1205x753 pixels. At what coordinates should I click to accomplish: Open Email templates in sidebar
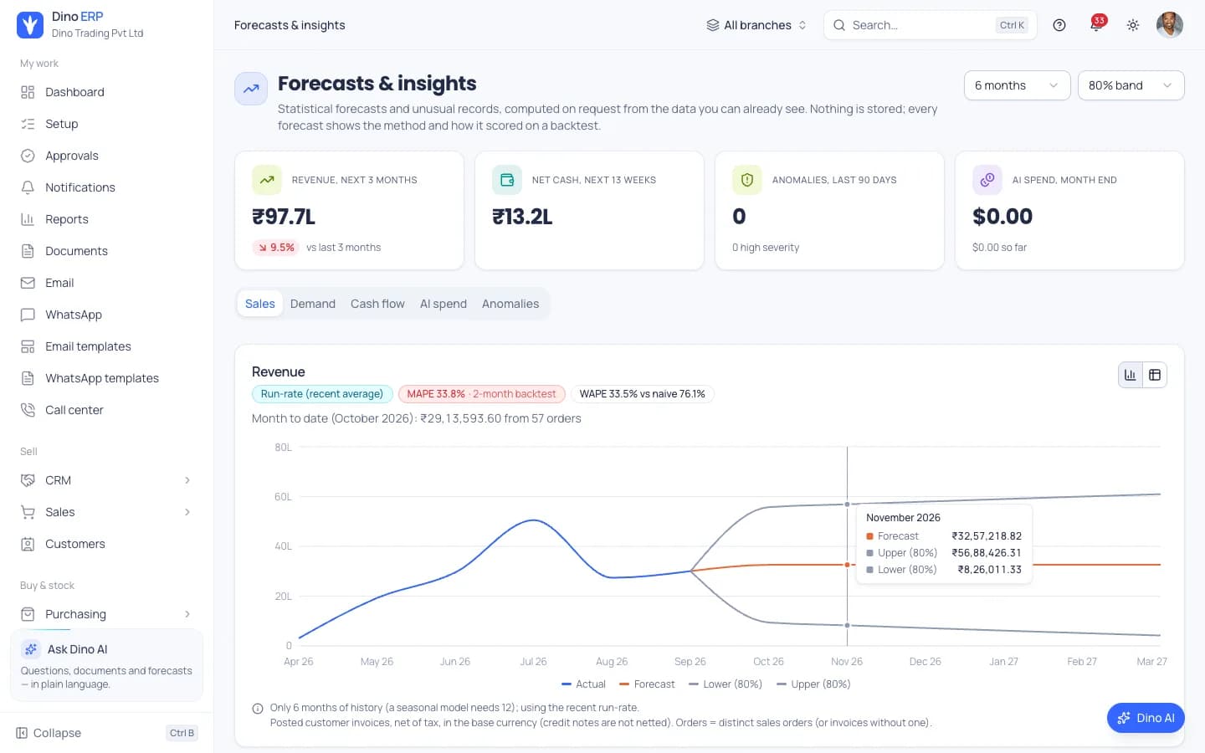[x=106, y=346]
